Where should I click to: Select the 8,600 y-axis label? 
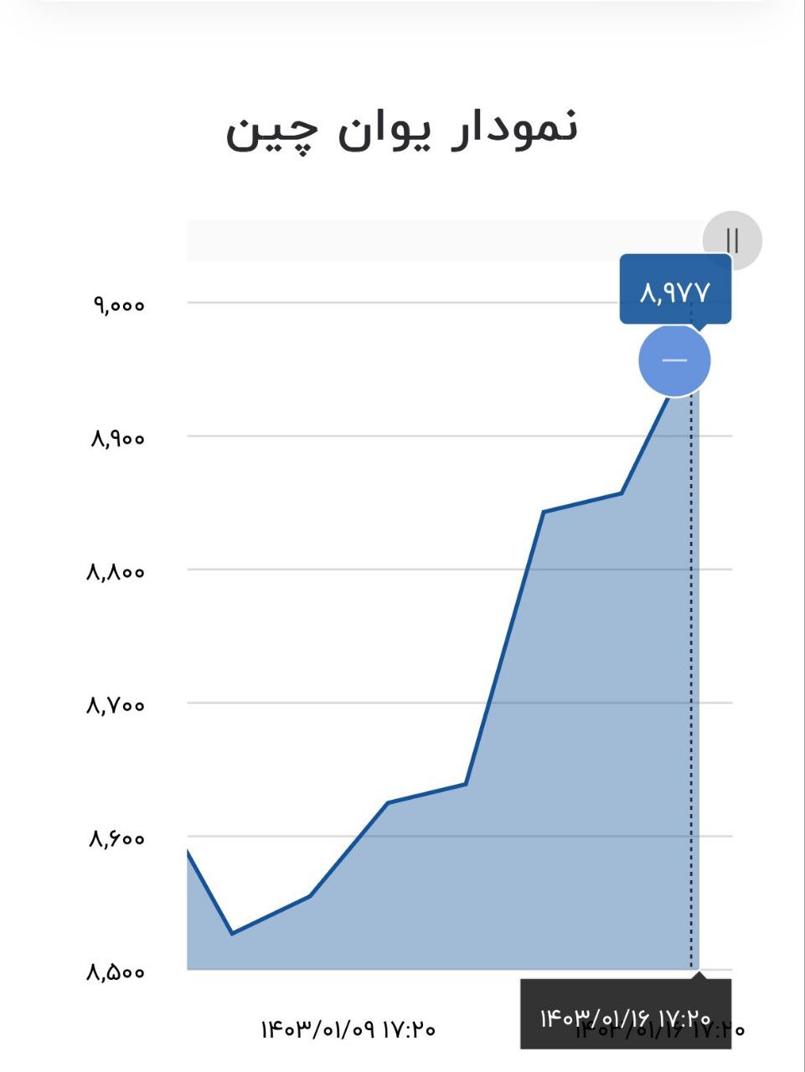pos(116,837)
